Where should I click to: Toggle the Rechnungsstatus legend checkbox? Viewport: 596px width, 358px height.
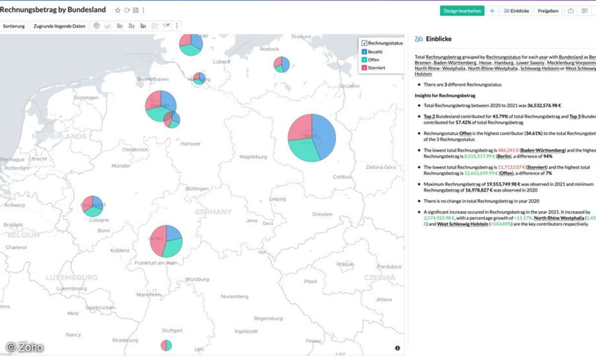[x=364, y=43]
